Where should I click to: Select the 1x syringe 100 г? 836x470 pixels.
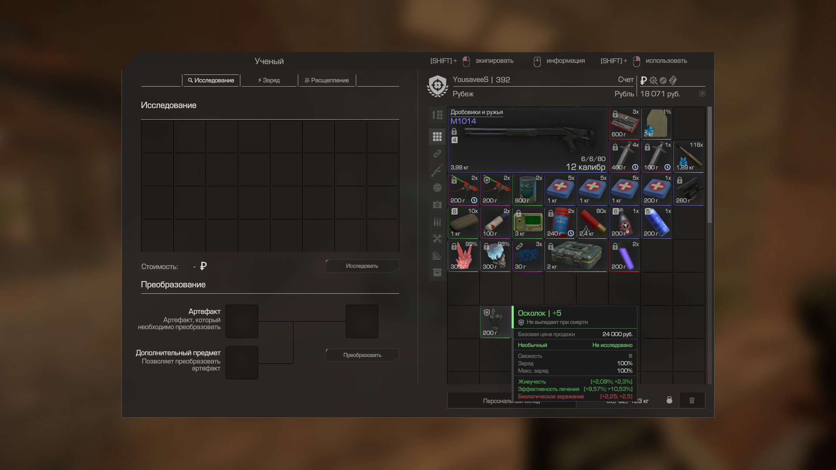click(x=657, y=156)
